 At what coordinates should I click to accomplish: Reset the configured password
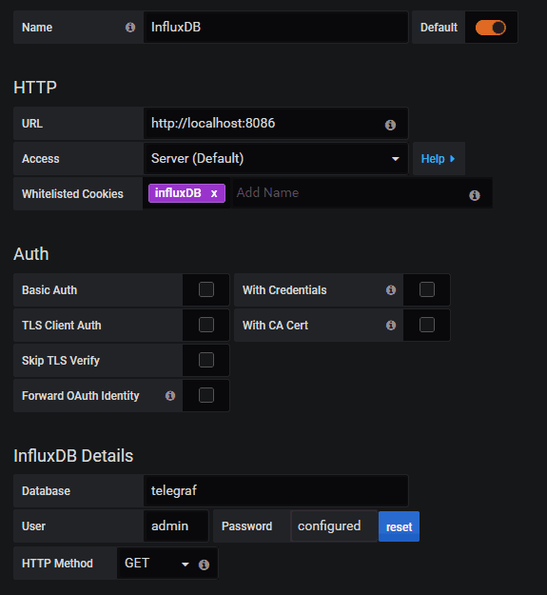(399, 526)
